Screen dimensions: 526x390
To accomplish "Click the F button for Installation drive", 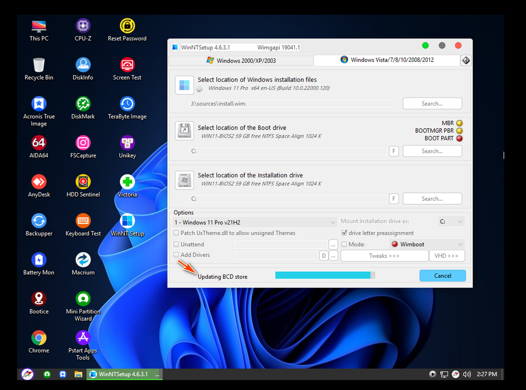I will (x=394, y=199).
